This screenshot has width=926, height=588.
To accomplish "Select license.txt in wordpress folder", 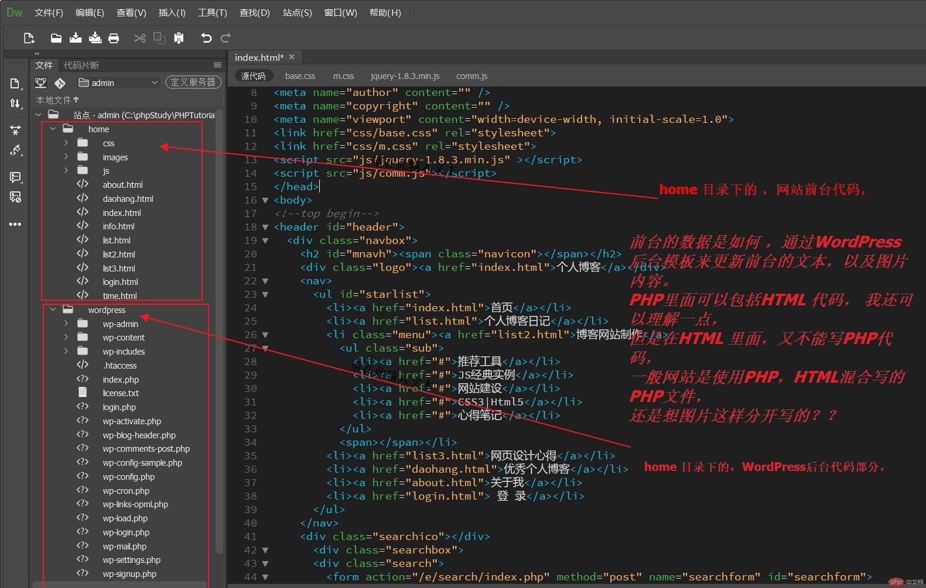I will 121,393.
